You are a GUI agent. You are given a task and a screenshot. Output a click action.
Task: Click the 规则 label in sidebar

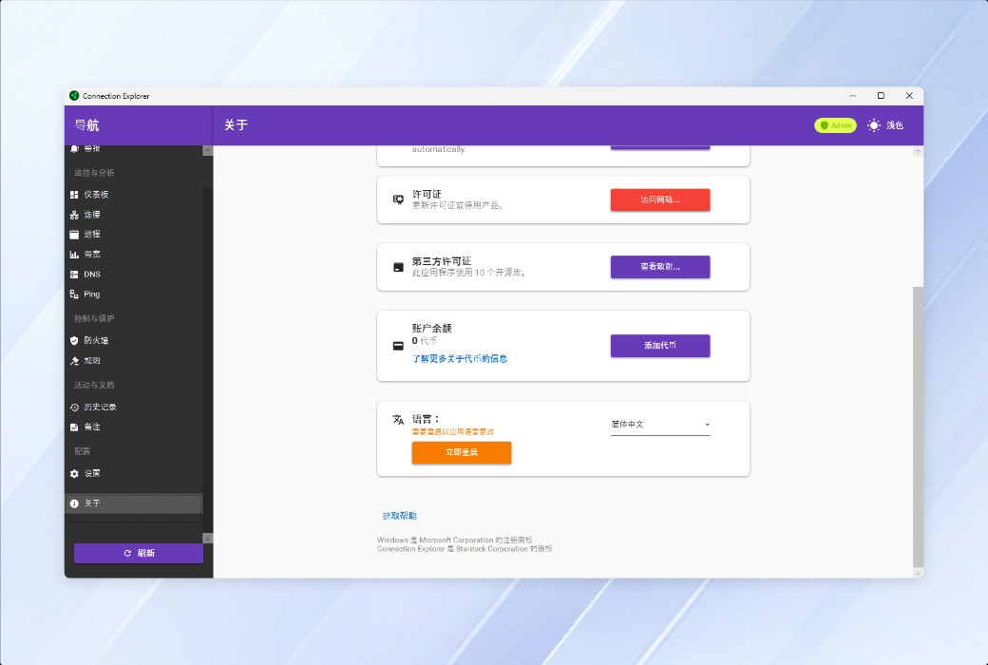tap(92, 361)
